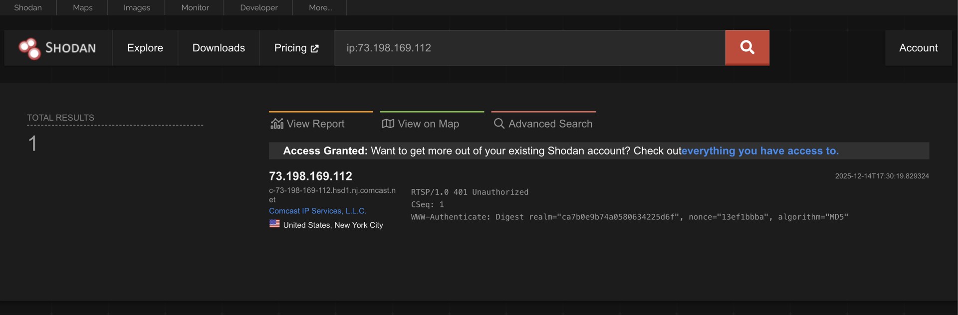
Task: Click the external link icon beside Pricing
Action: pyautogui.click(x=314, y=48)
